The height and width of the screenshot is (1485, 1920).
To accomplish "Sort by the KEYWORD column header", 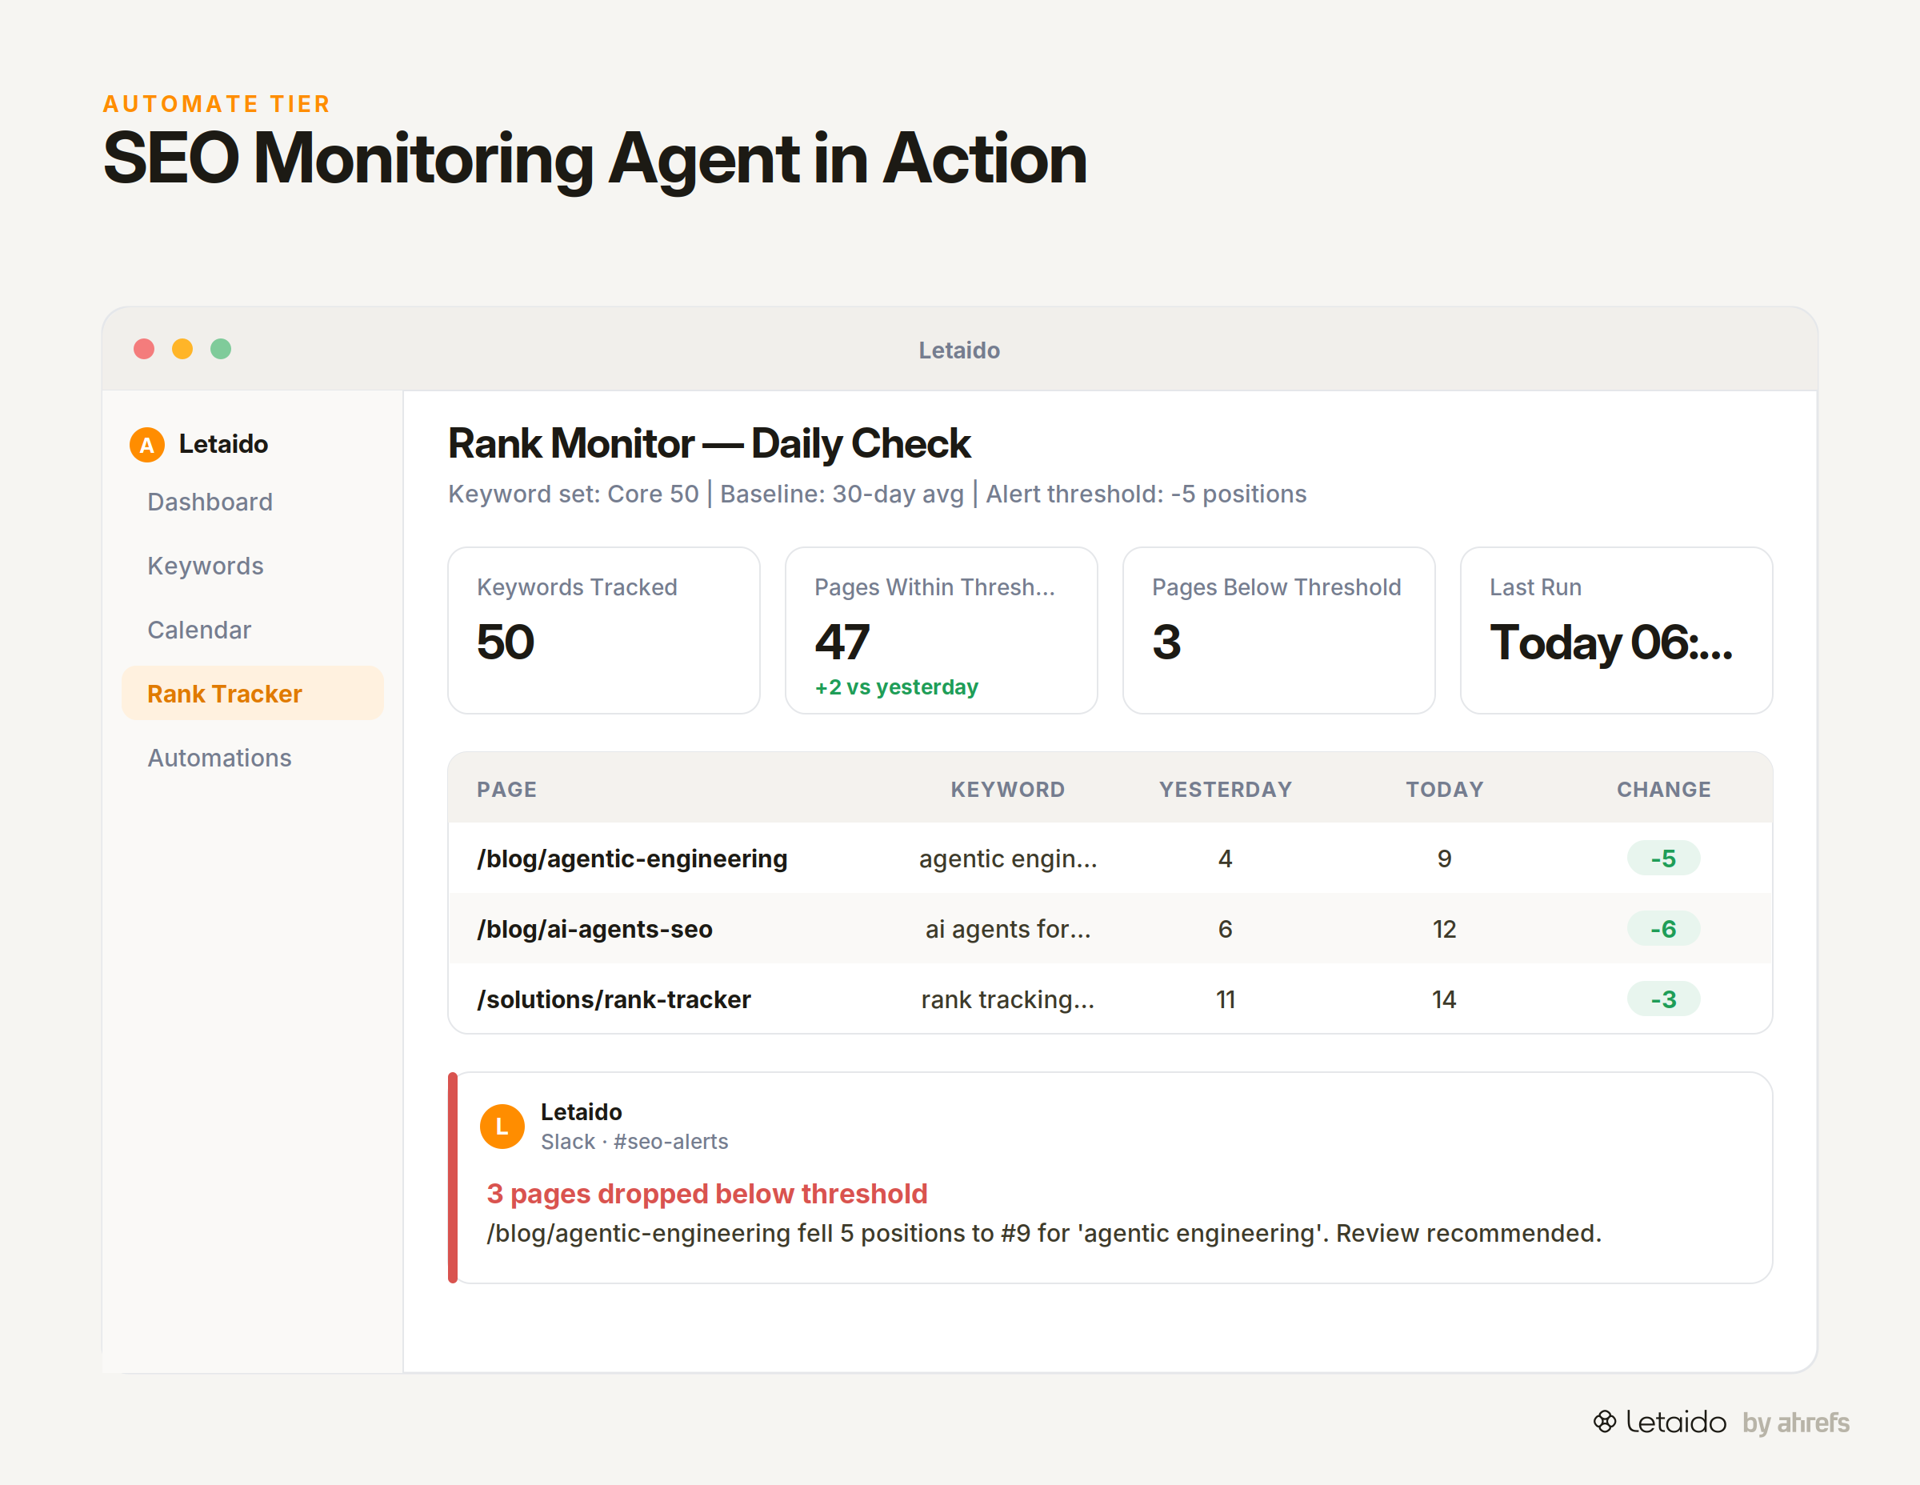I will coord(1007,790).
